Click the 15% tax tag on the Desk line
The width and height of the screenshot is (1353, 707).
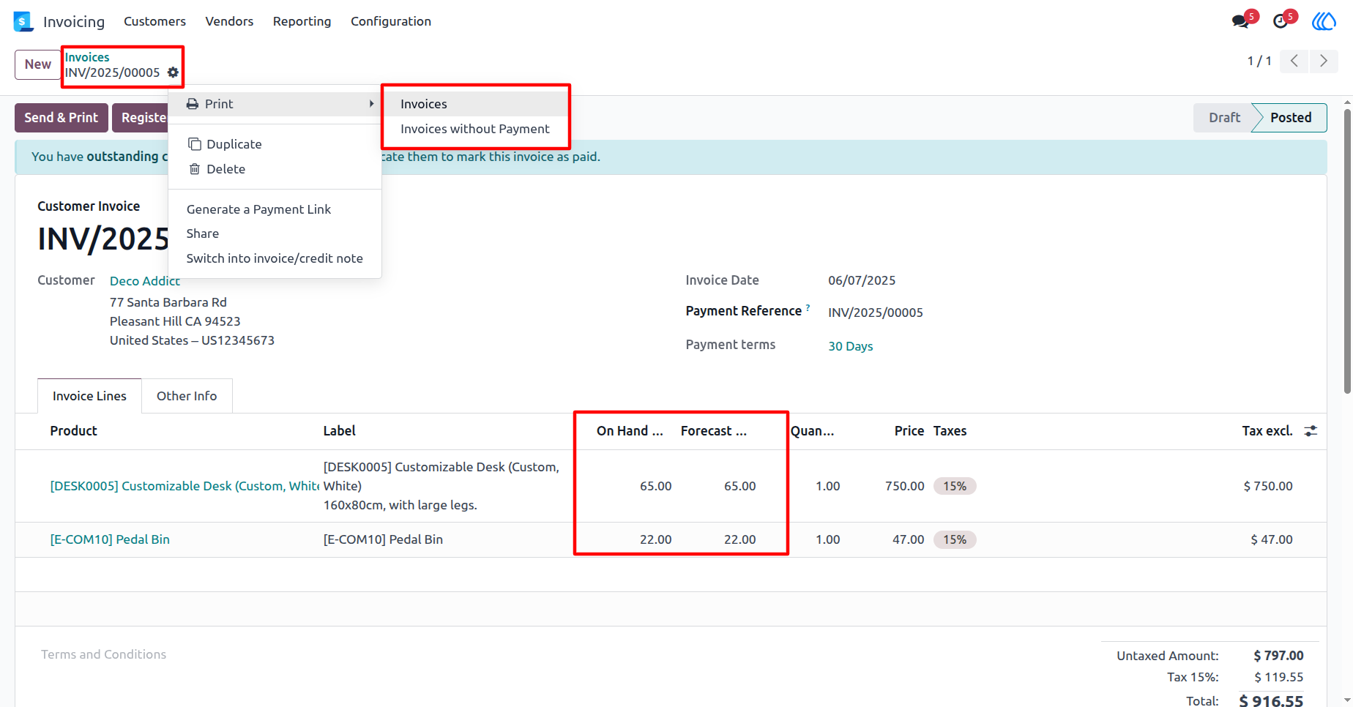click(x=955, y=486)
